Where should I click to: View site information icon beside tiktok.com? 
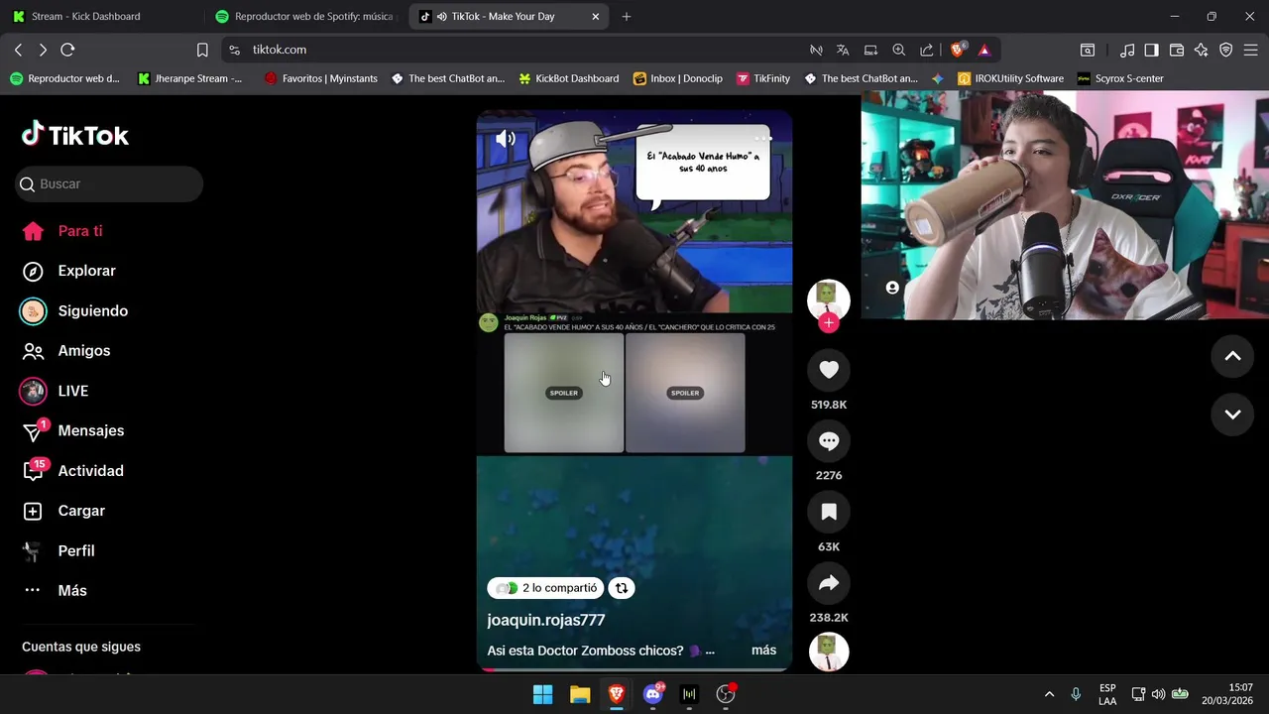[233, 50]
